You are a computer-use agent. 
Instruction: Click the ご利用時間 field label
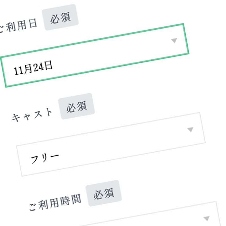55,202
